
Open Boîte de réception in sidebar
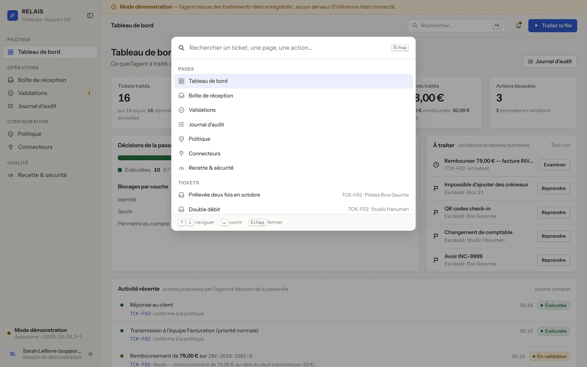(x=50, y=80)
